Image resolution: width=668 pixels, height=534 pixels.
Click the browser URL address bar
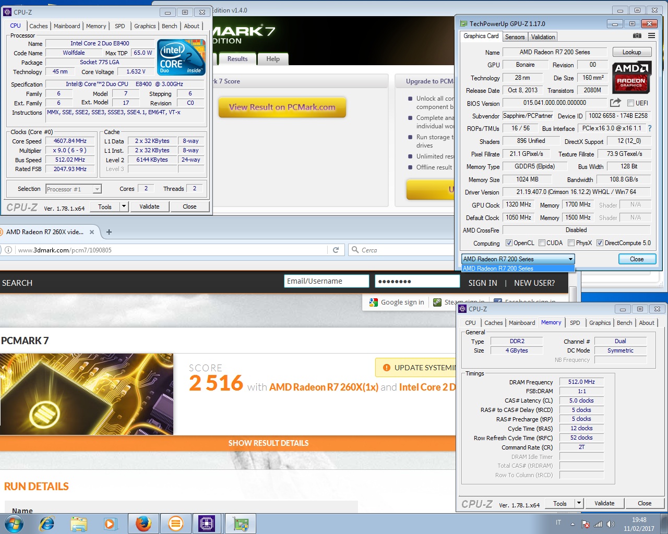coord(171,250)
